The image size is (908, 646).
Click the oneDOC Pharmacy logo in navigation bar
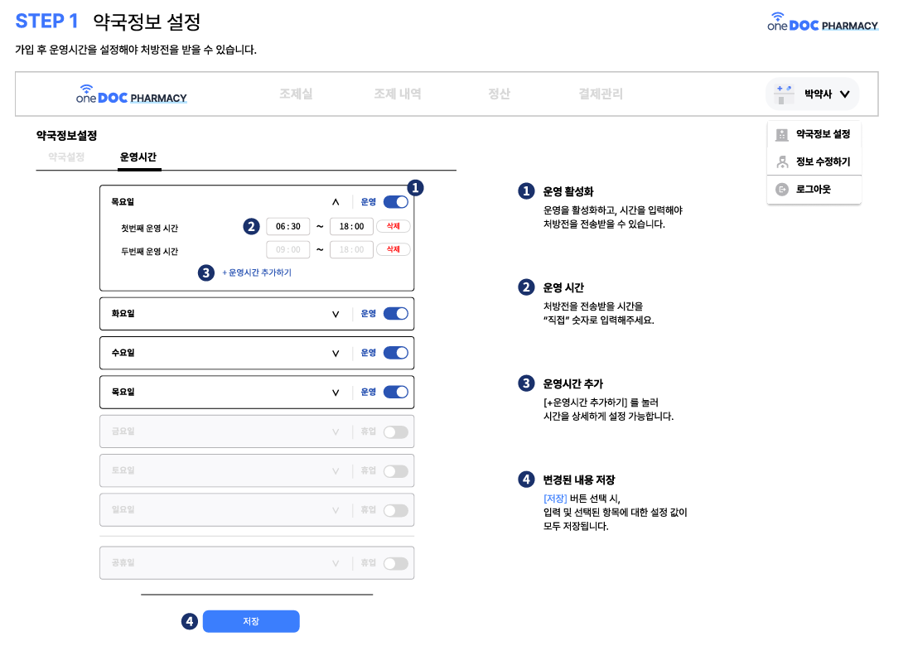pyautogui.click(x=131, y=94)
